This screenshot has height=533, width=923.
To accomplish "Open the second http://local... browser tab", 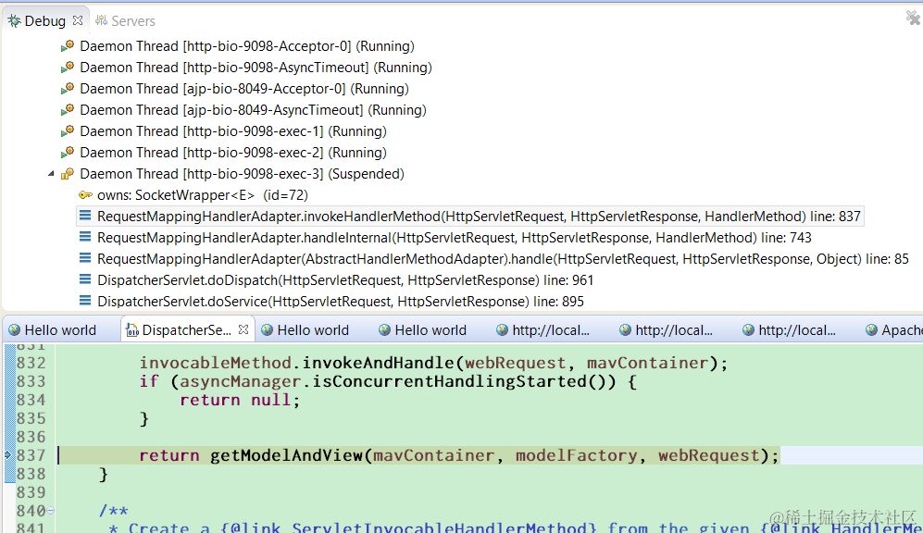I will 667,330.
